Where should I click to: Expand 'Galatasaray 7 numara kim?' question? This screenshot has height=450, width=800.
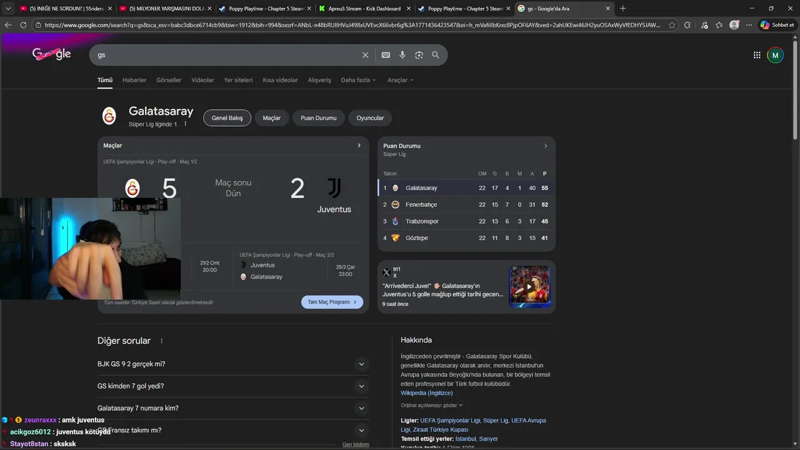(x=233, y=408)
